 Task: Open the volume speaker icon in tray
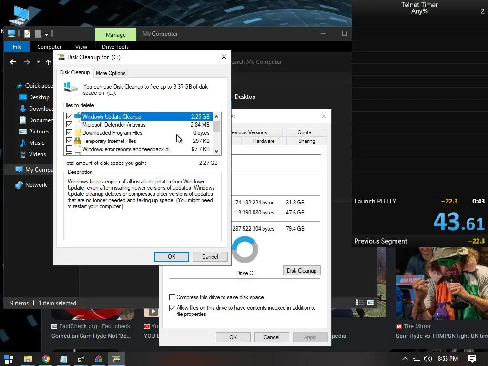click(x=428, y=359)
